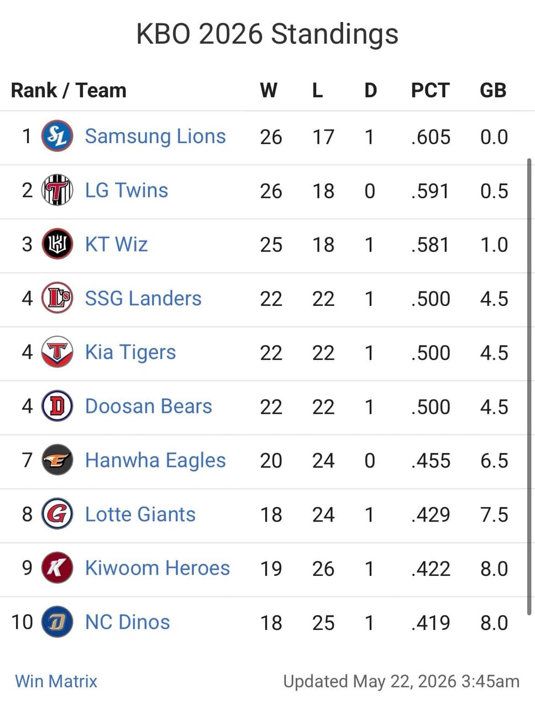Open the Win Matrix link
This screenshot has height=708, width=535.
(56, 681)
